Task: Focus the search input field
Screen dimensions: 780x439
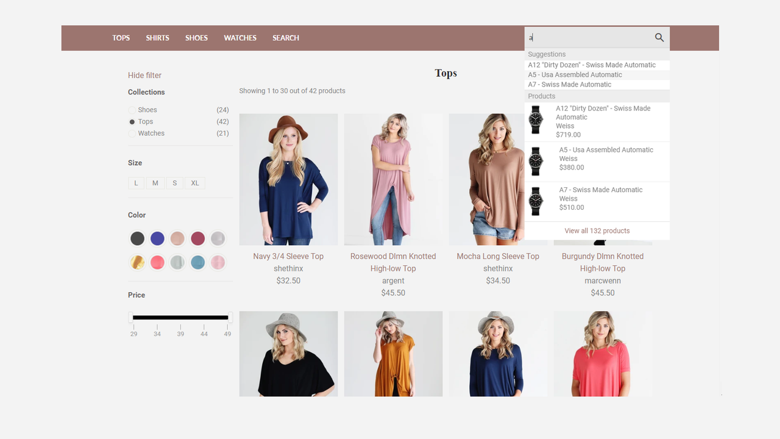Action: [x=589, y=37]
